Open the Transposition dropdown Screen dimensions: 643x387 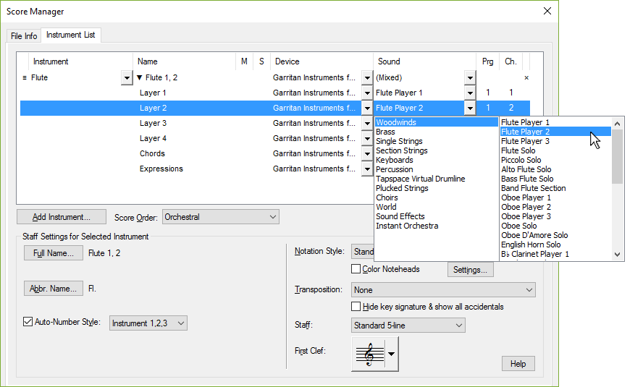coord(443,289)
